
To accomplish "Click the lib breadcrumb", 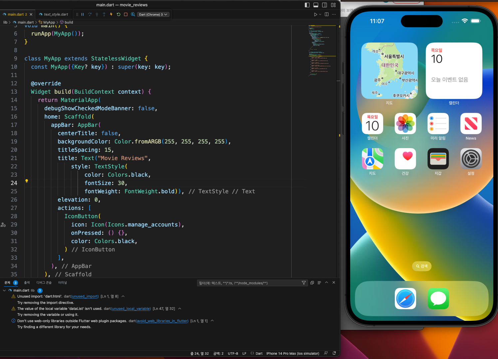I will (x=5, y=22).
